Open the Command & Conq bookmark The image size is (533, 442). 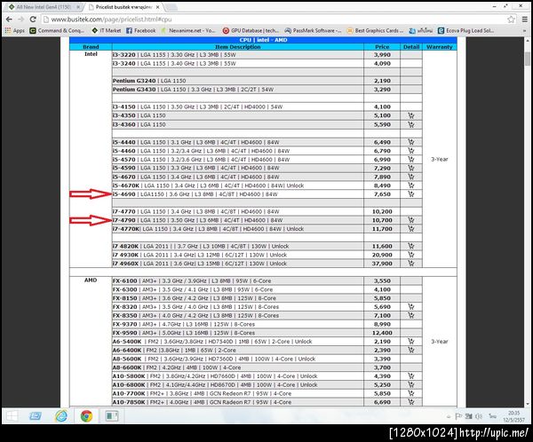point(57,30)
